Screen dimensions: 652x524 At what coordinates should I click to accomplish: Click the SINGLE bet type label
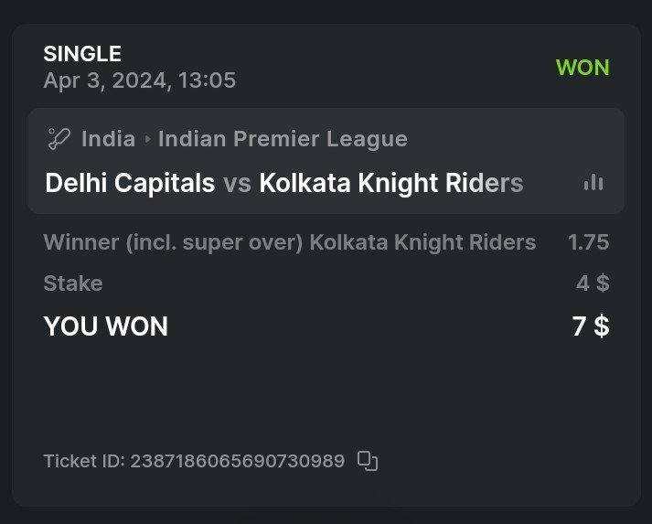click(82, 54)
